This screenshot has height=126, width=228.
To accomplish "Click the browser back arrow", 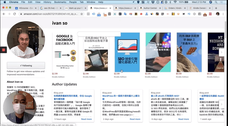I will [x=4, y=14].
